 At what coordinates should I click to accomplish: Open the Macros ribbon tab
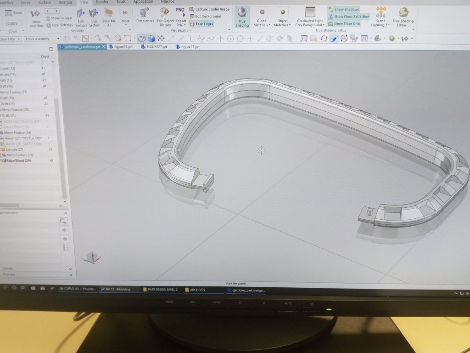pyautogui.click(x=168, y=2)
